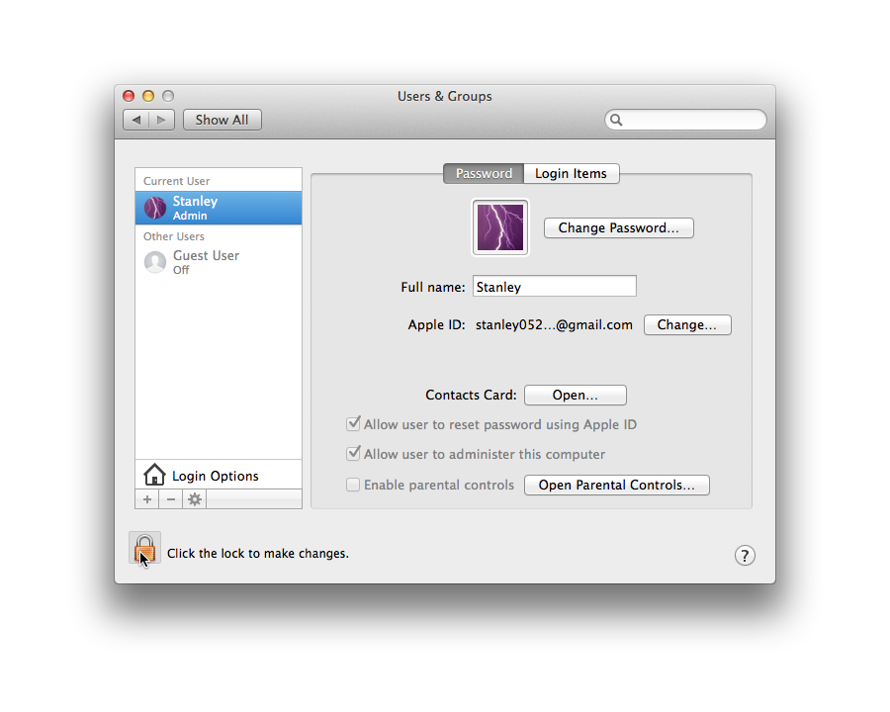Go forward with the right arrow button
The width and height of the screenshot is (890, 712).
coord(162,120)
